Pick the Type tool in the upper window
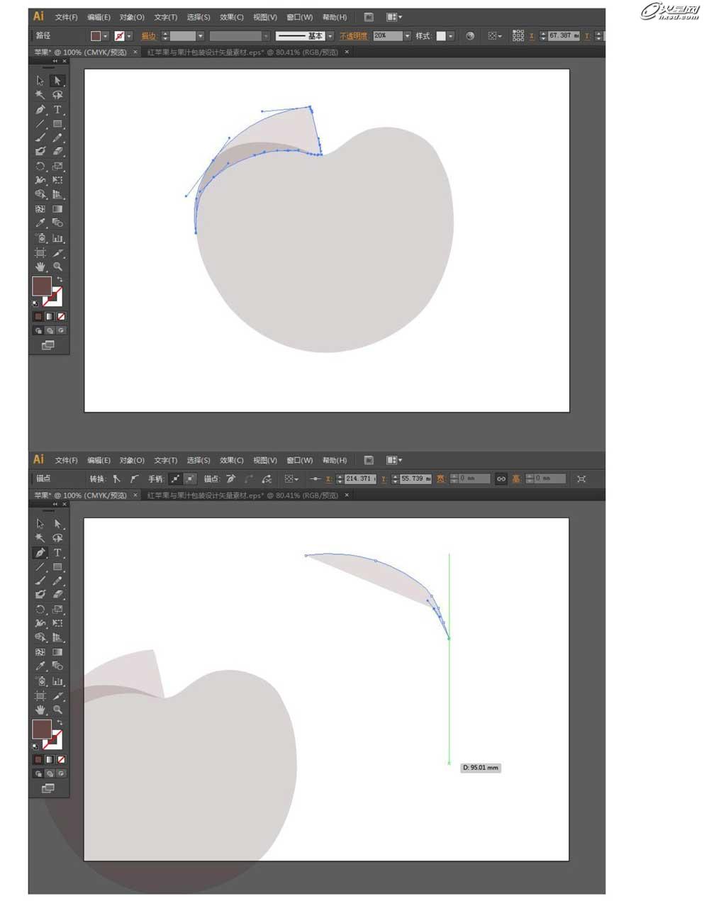The width and height of the screenshot is (709, 901). click(57, 110)
